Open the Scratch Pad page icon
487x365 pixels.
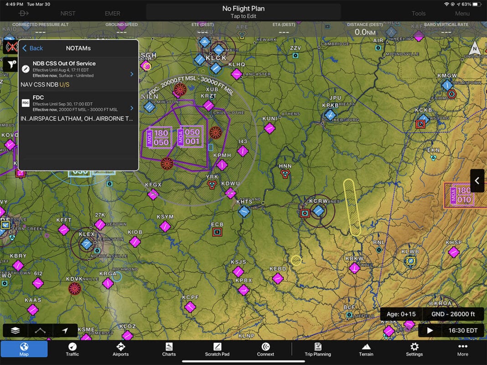coord(217,350)
